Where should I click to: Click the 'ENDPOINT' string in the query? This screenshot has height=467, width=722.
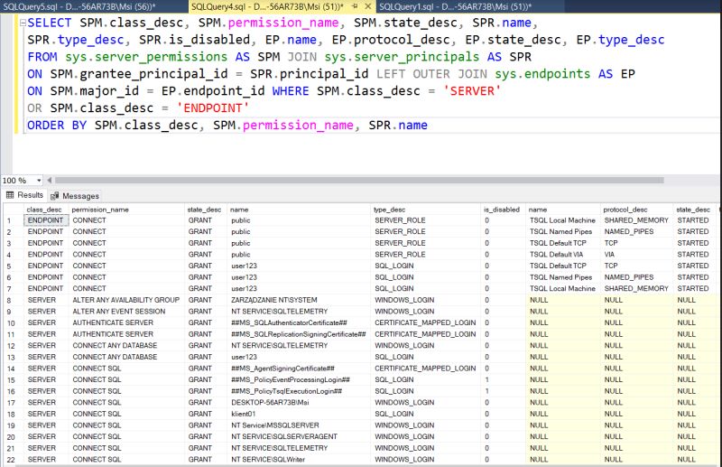(213, 107)
